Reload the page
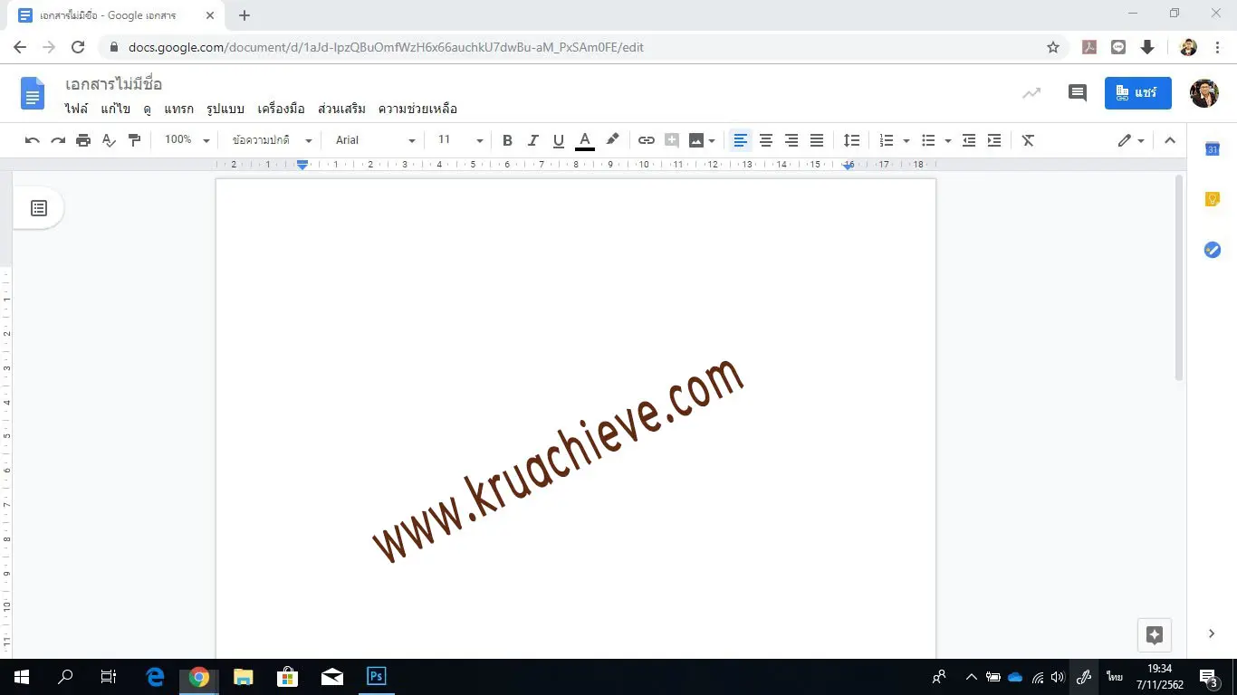This screenshot has height=695, width=1237. [78, 47]
